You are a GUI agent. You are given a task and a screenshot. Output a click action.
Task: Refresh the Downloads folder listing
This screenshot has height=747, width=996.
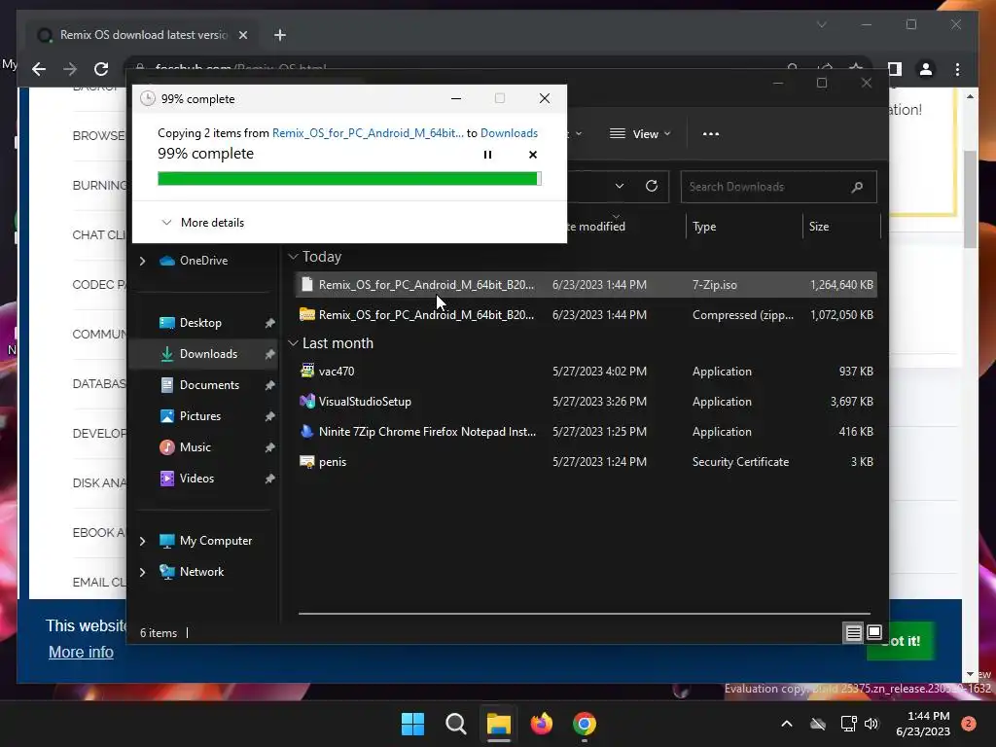pyautogui.click(x=652, y=186)
